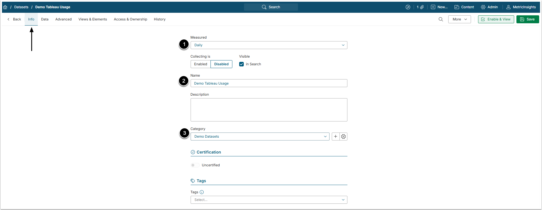The height and width of the screenshot is (210, 542).
Task: Toggle the Uncertified certification switch
Action: point(195,165)
